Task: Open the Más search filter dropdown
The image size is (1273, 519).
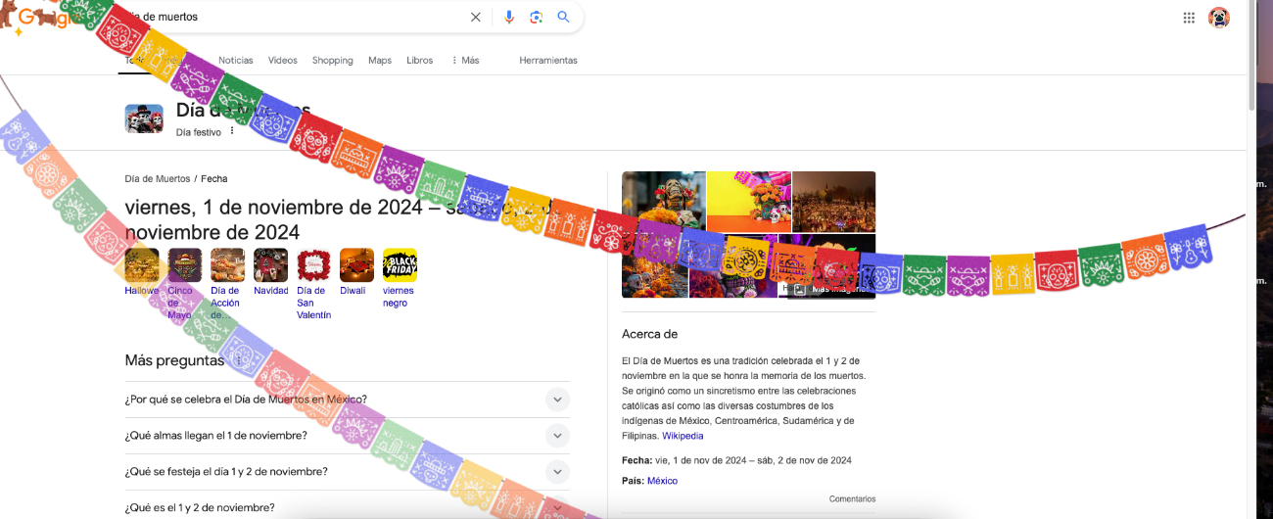Action: tap(465, 61)
